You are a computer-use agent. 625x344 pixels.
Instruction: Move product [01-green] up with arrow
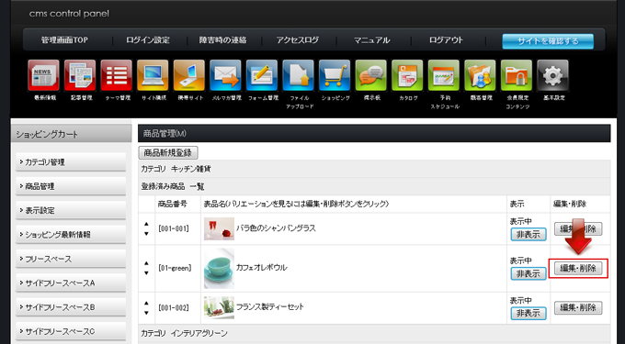[x=146, y=263]
